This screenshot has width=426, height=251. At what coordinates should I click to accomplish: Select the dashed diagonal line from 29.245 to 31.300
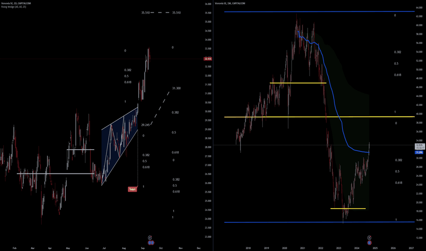tap(160, 108)
